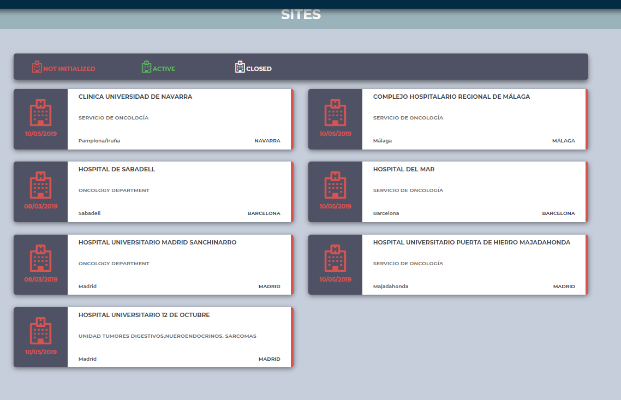Click date 10/05/2019 on 12 de Octubre card
Viewport: 621px width, 400px height.
point(41,352)
